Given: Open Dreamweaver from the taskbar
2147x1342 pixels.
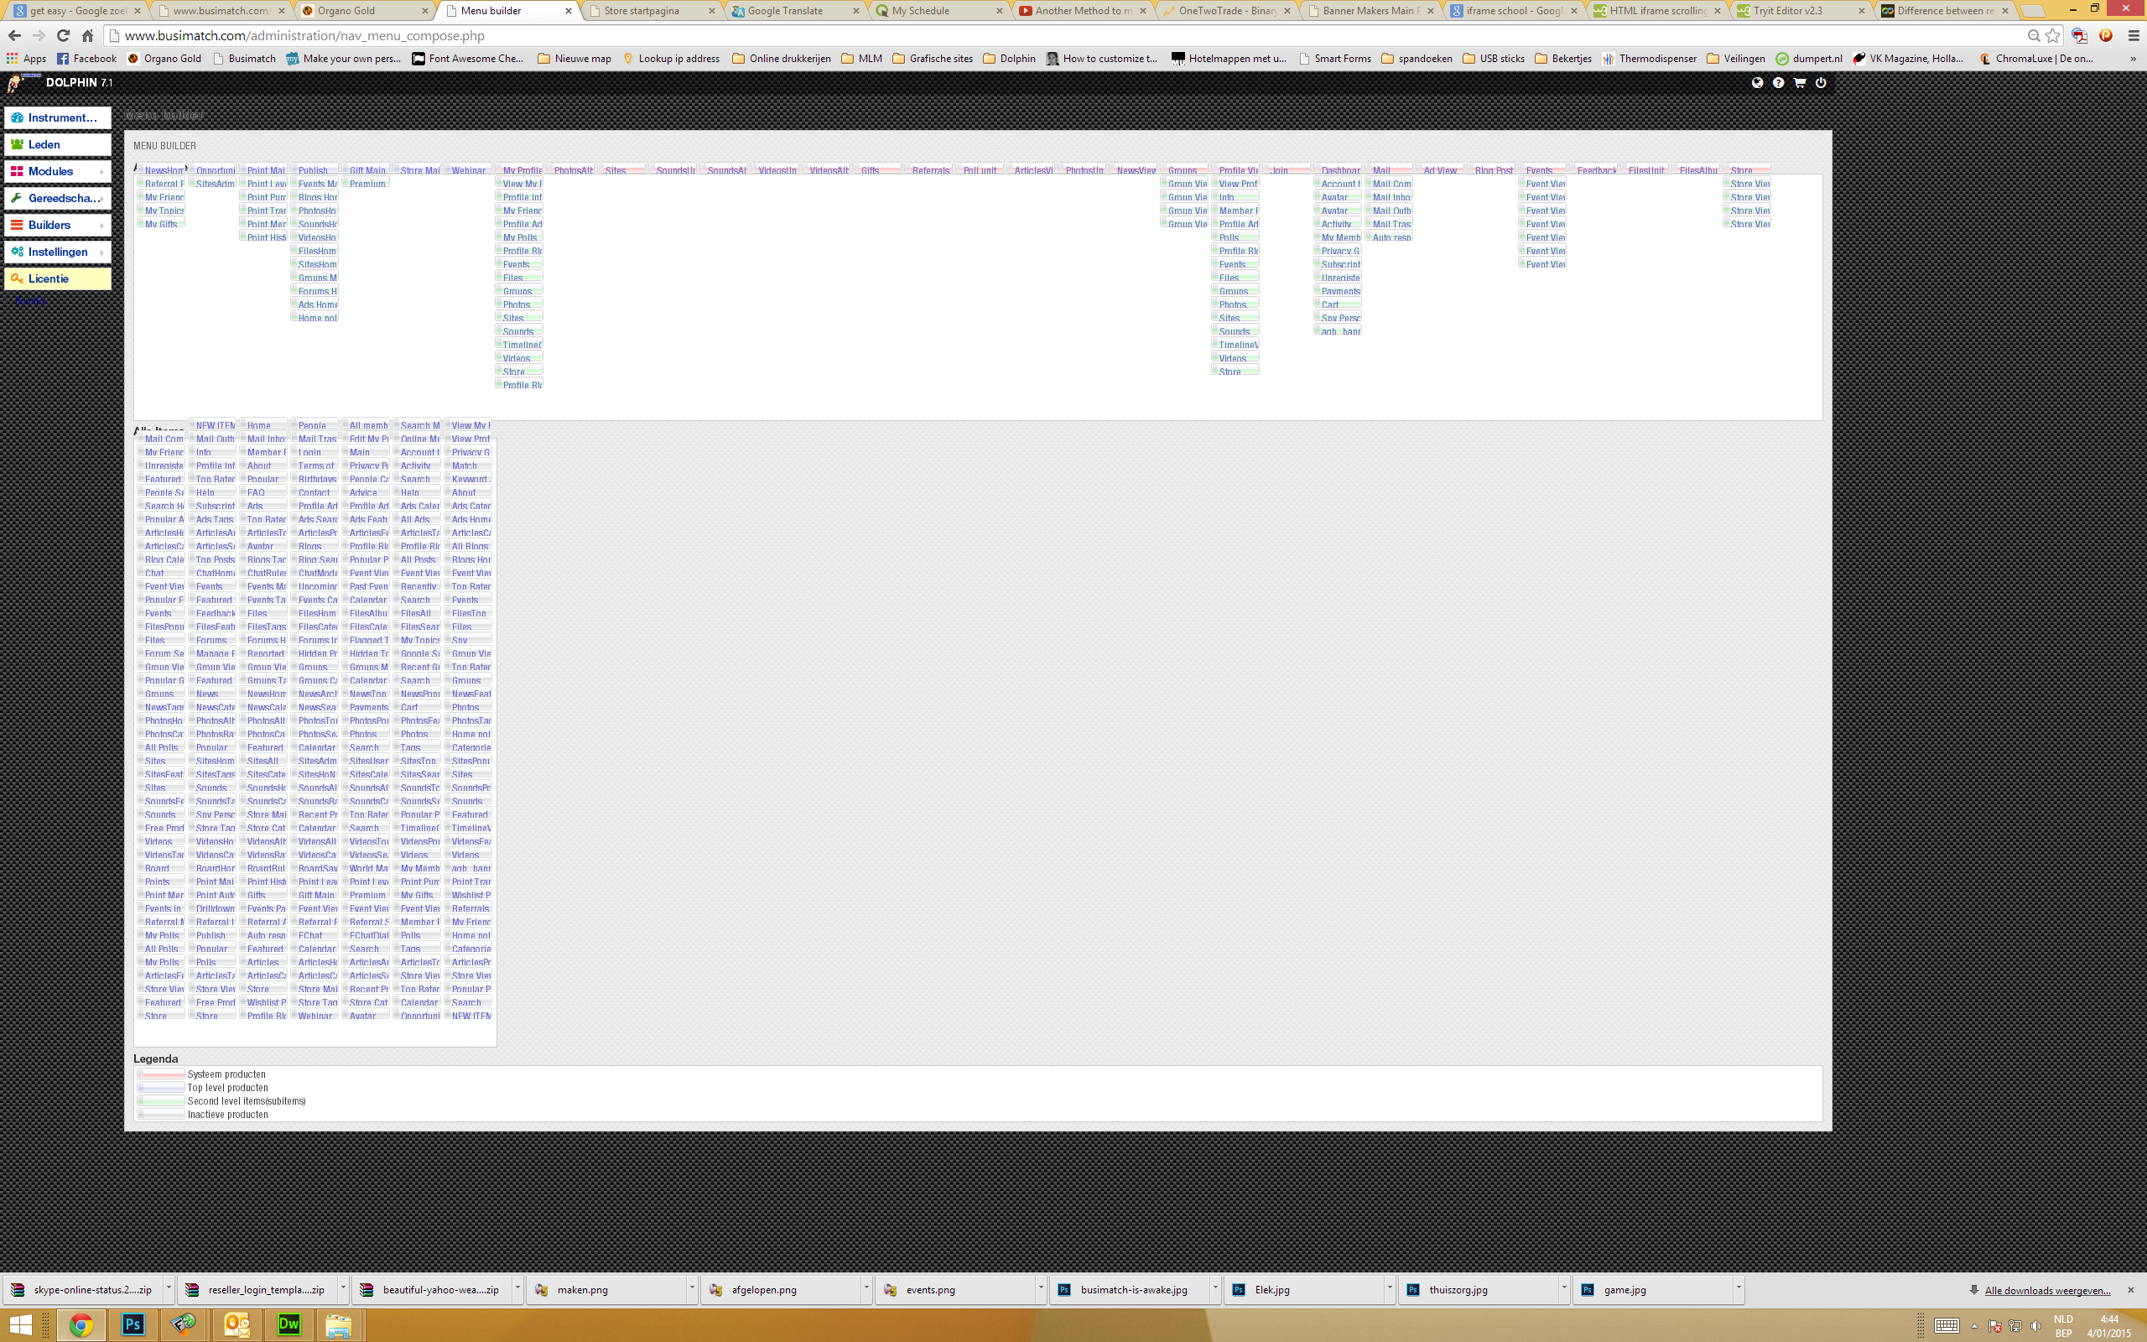Looking at the screenshot, I should coord(289,1324).
